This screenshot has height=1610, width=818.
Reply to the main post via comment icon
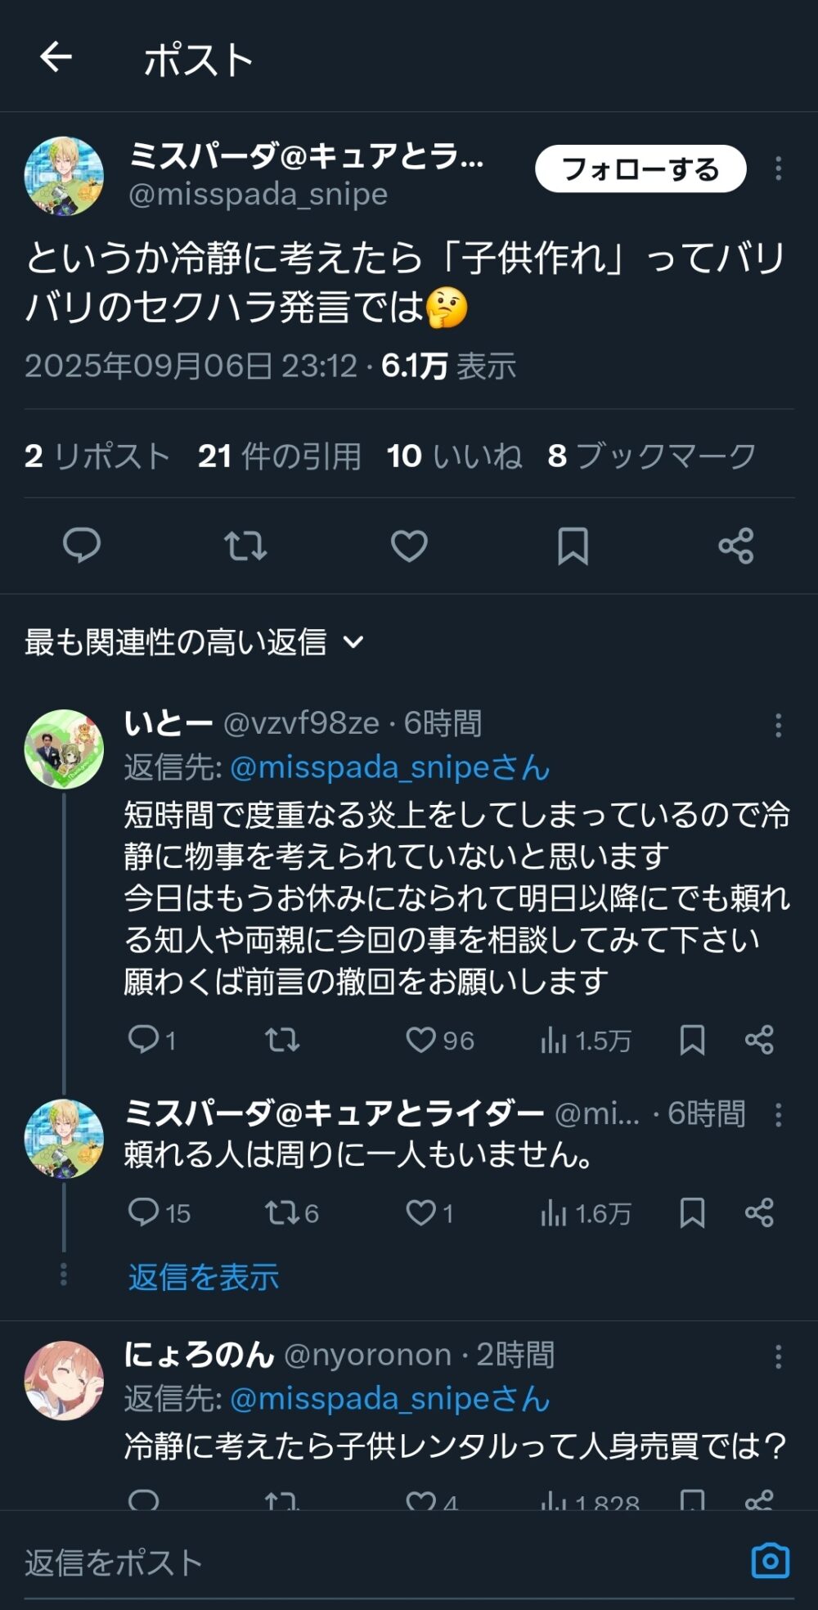(82, 546)
